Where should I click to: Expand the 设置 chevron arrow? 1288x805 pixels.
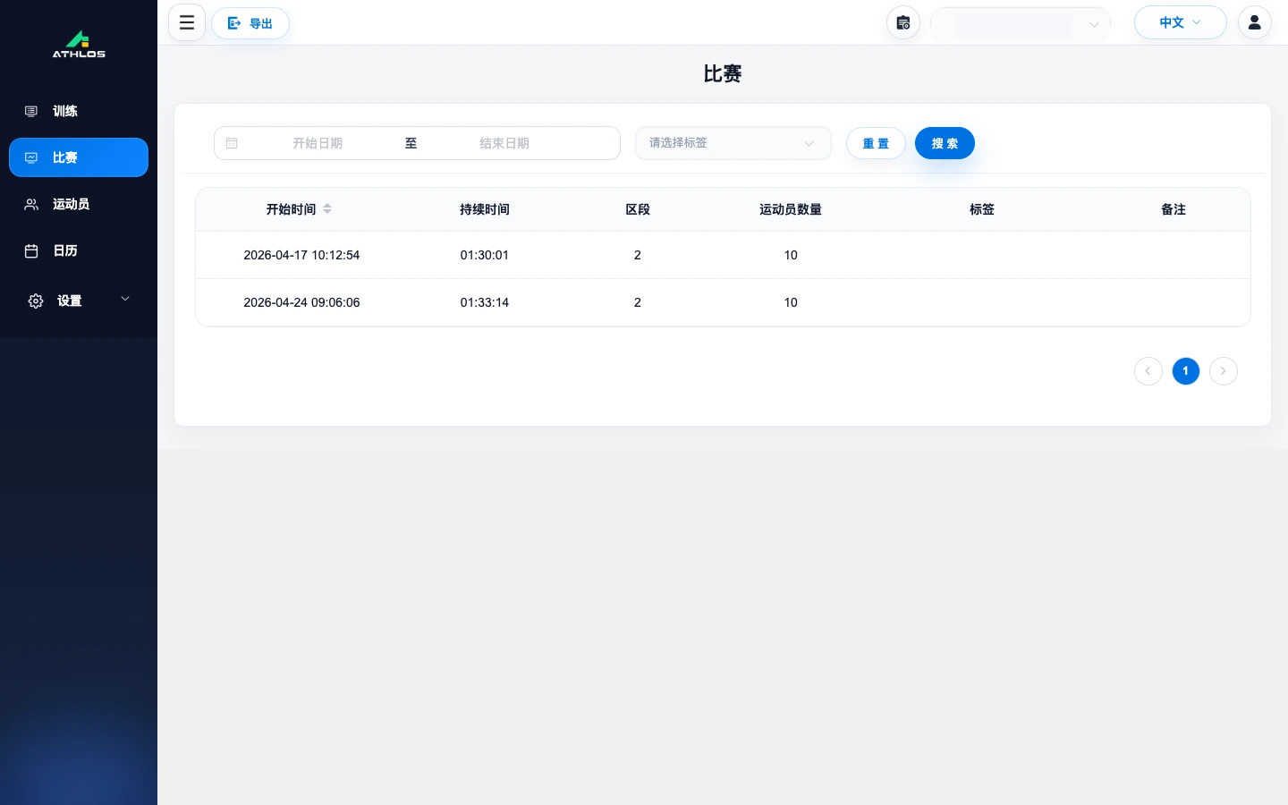coord(125,299)
